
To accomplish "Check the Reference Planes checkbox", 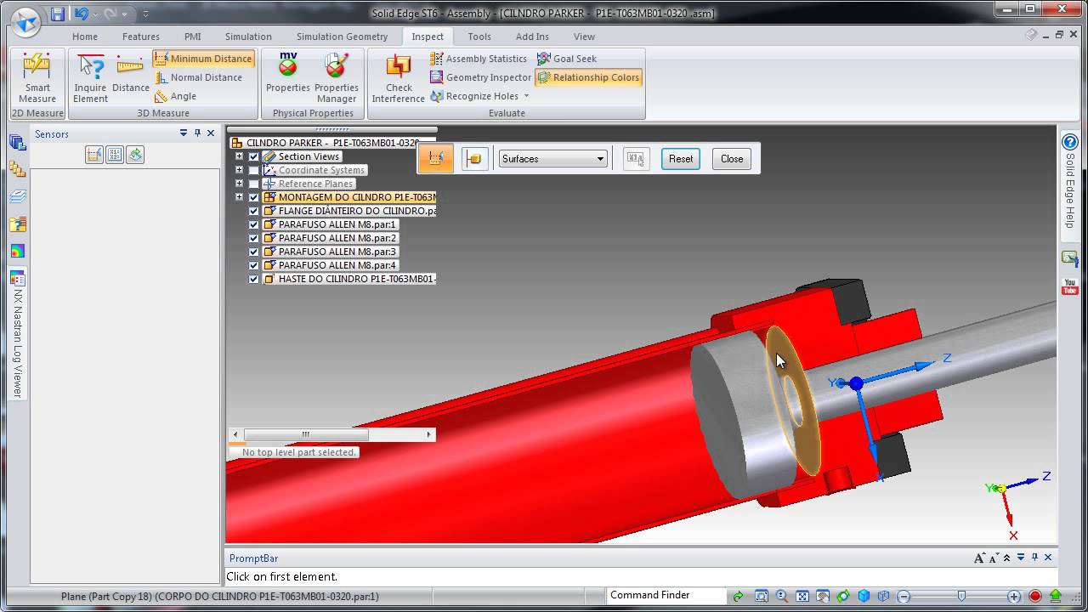I will point(253,184).
